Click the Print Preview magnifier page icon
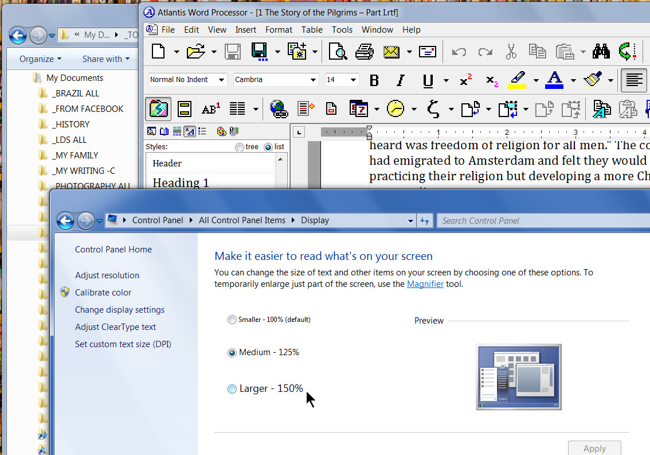 point(338,52)
